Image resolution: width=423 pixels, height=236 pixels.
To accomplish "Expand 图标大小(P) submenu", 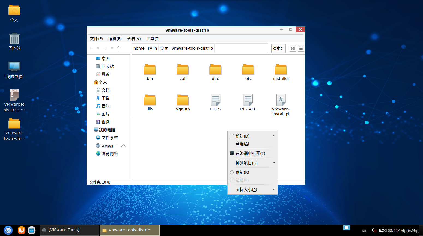I will pos(252,189).
